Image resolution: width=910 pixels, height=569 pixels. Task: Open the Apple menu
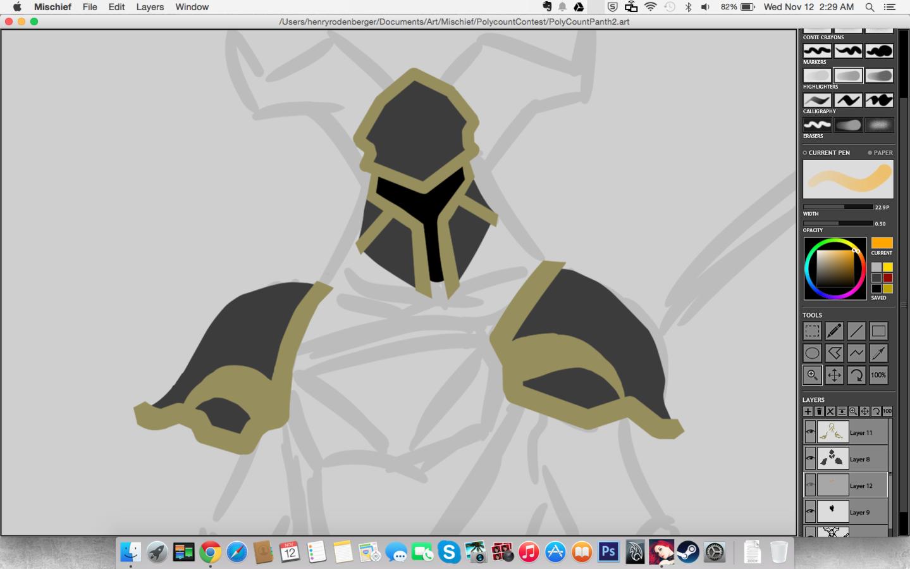17,7
